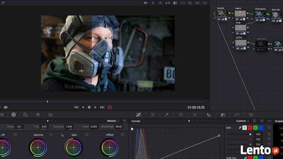Click the Contrast value 1.044
This screenshot has height=159, width=283.
pos(69,126)
